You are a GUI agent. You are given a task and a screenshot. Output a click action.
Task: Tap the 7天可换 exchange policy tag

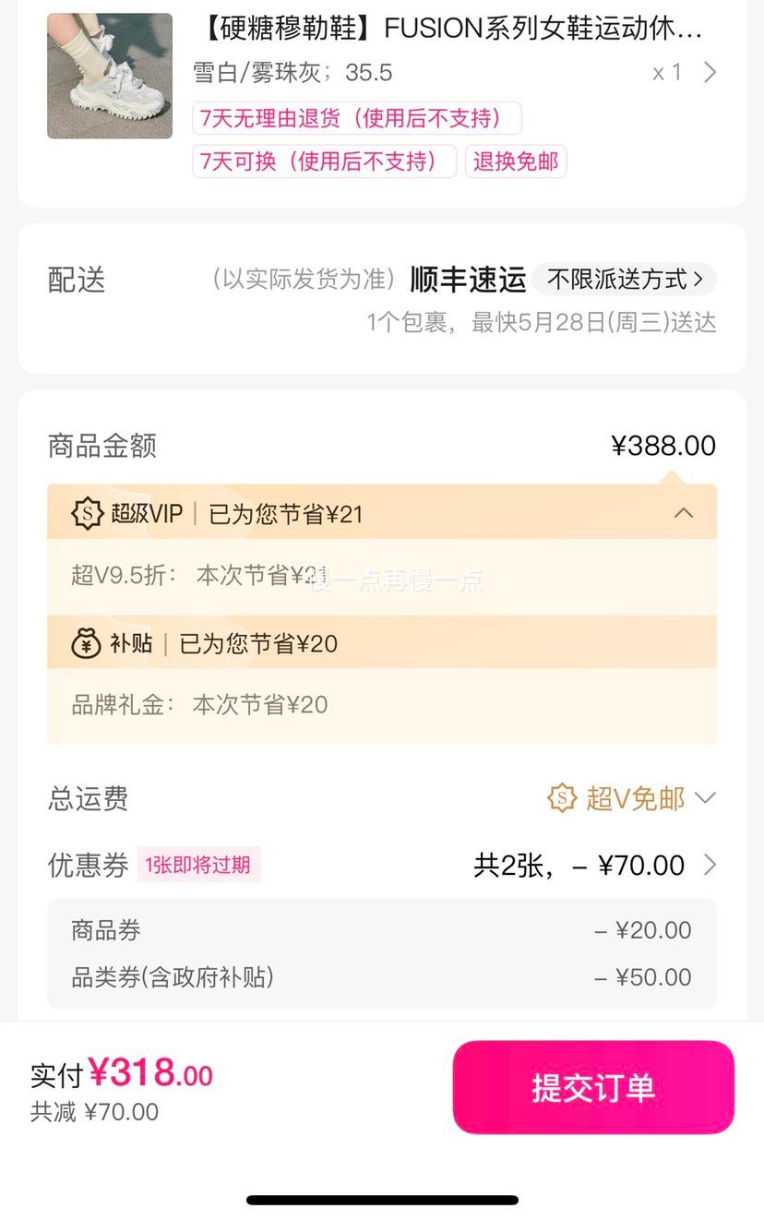[x=325, y=161]
